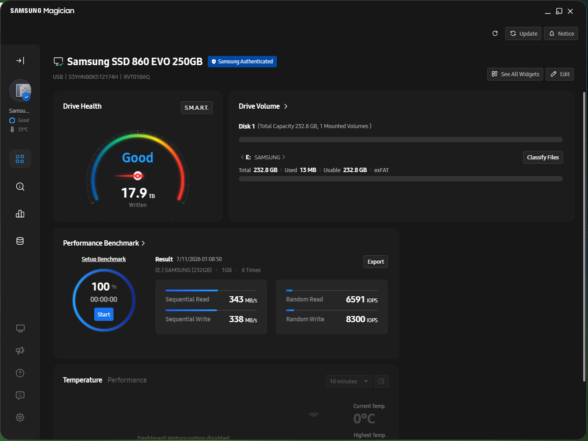Open Help question mark icon
Viewport: 588px width, 441px height.
pyautogui.click(x=20, y=373)
